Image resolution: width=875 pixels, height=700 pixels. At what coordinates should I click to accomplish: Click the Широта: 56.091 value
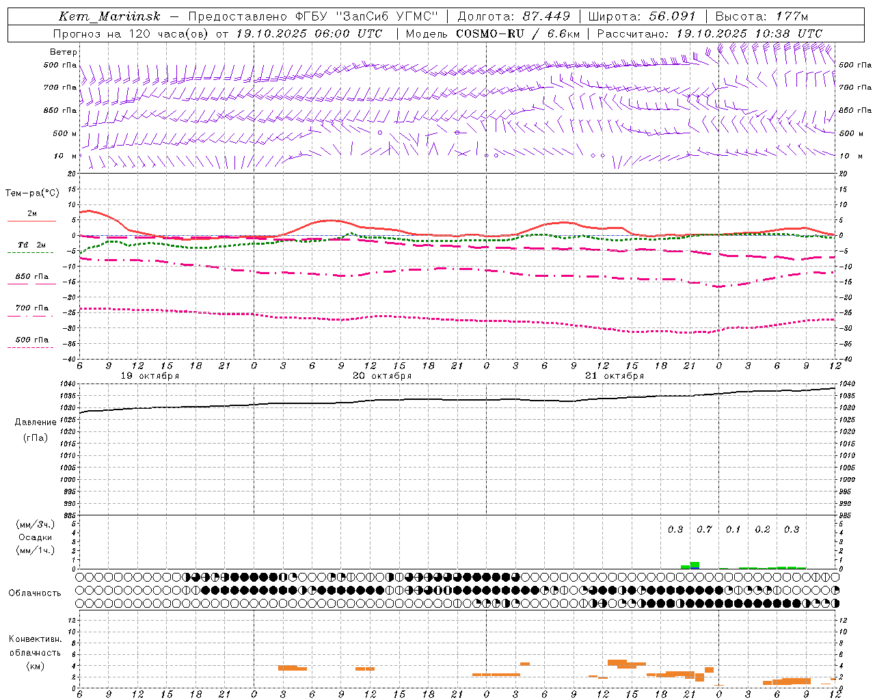[x=642, y=16]
